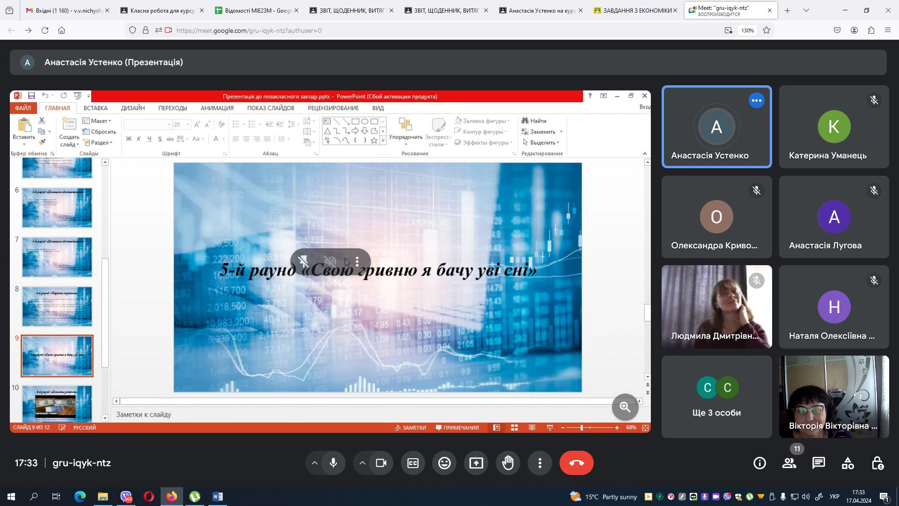This screenshot has width=899, height=506.
Task: Toggle closed captions CC button
Action: coord(413,463)
